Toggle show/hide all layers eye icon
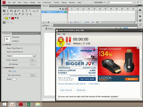Image resolution: width=143 pixels, height=107 pixels. coord(60,9)
